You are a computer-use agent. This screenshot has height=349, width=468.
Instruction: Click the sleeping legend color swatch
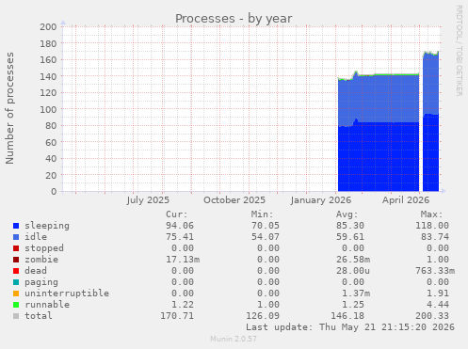(x=16, y=226)
